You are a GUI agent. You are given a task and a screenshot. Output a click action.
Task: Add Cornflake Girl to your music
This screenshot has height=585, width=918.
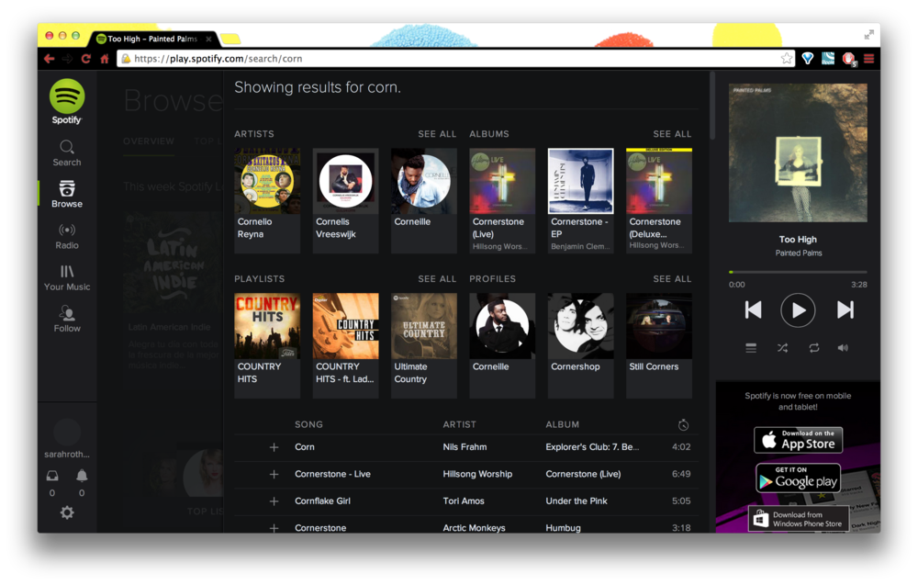[x=274, y=501]
